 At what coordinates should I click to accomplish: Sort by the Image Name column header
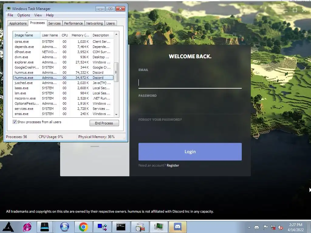(27, 35)
